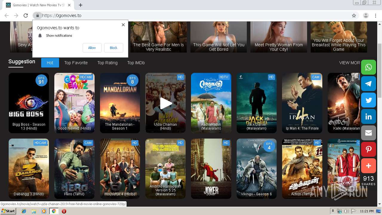
Task: Open Bigg Boss Season 13 poster
Action: [29, 103]
